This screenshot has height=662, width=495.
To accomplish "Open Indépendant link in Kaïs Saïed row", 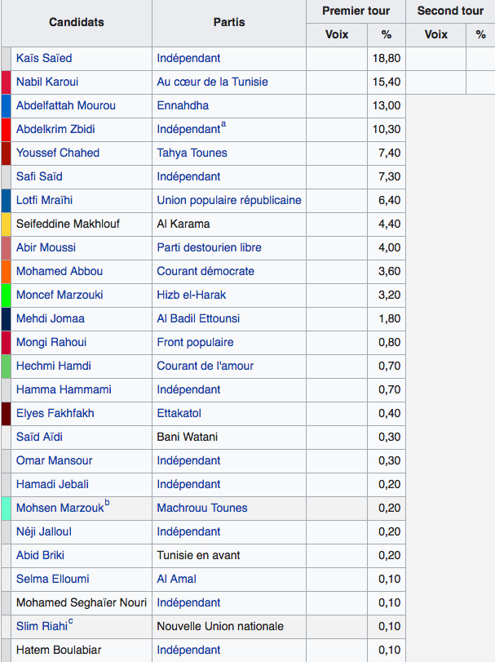I will [188, 58].
